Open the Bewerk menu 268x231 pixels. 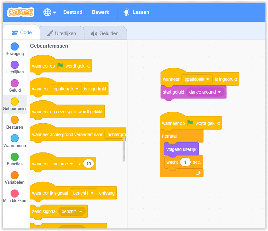[100, 12]
